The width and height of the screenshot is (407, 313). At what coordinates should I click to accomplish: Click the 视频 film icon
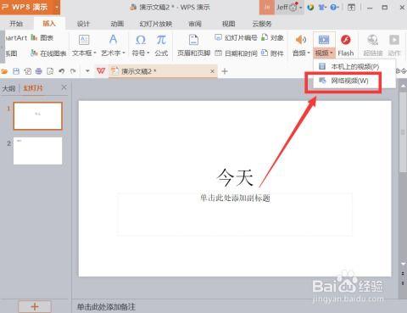pos(324,40)
